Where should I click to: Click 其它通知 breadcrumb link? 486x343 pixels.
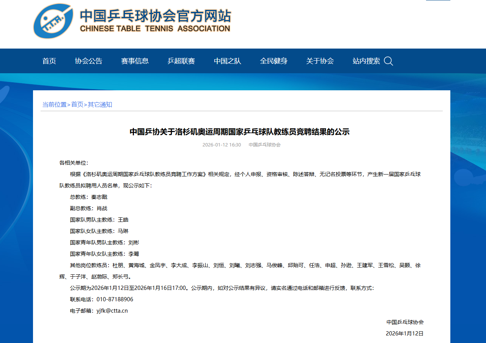(100, 105)
